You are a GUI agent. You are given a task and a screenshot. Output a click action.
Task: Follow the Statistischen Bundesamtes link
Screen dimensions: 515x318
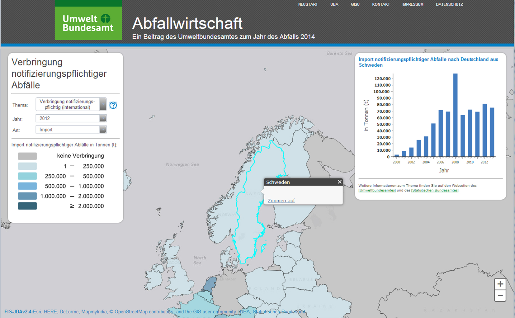pos(435,190)
